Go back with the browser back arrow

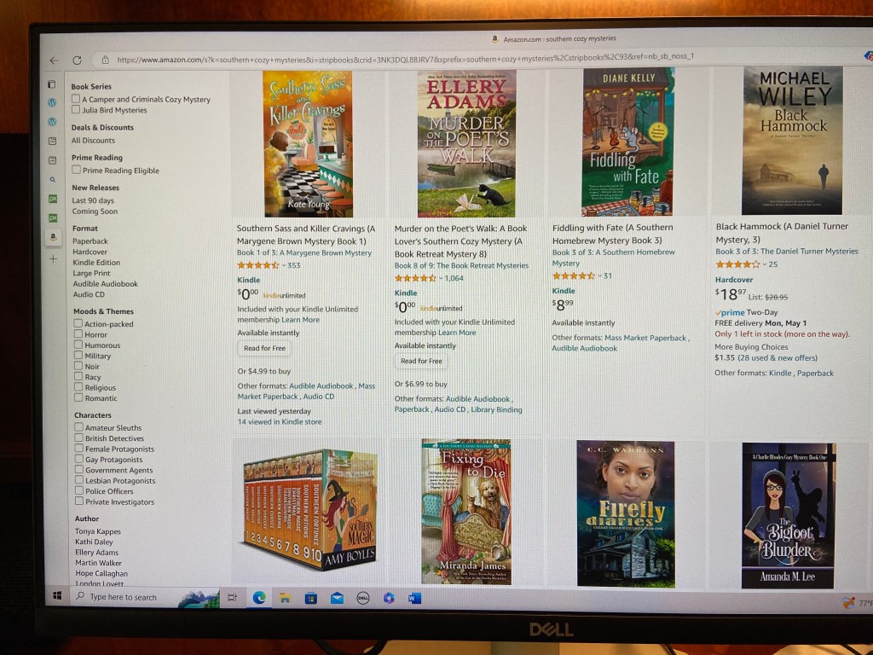click(x=54, y=61)
